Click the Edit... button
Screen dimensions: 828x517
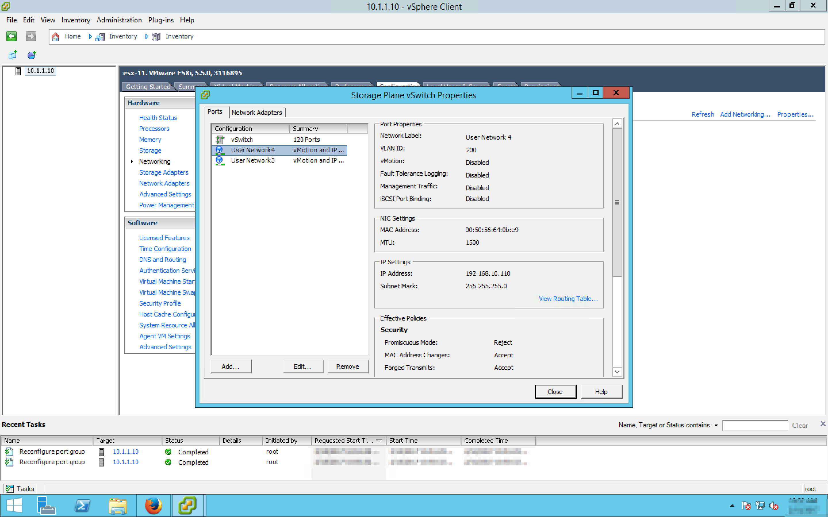(303, 366)
